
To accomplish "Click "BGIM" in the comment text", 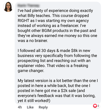I will point(47,31).
